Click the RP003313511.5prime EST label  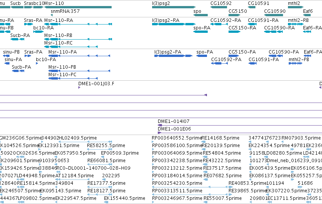[x=177, y=191]
